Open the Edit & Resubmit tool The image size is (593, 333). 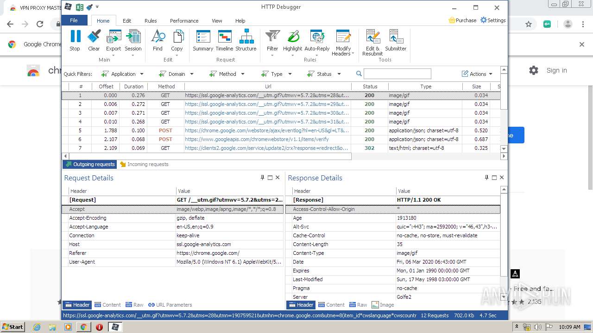click(x=372, y=36)
